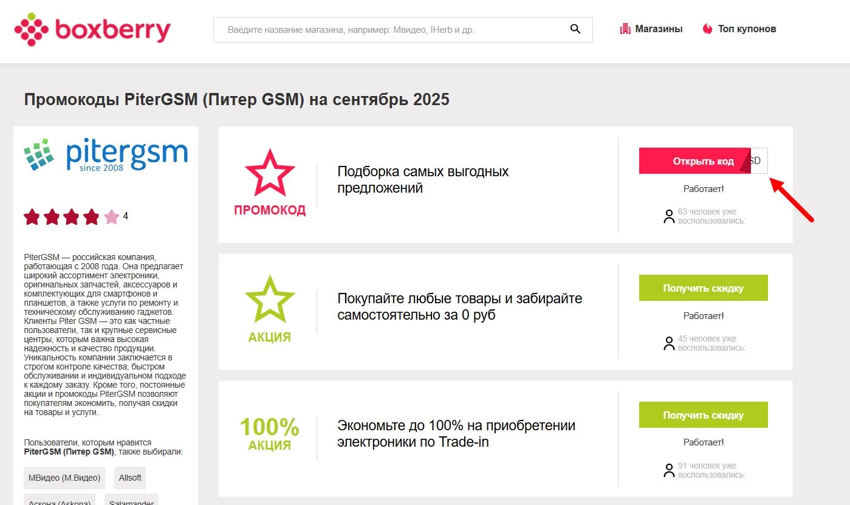Image resolution: width=850 pixels, height=505 pixels.
Task: Open the Allsoft store page
Action: [129, 478]
